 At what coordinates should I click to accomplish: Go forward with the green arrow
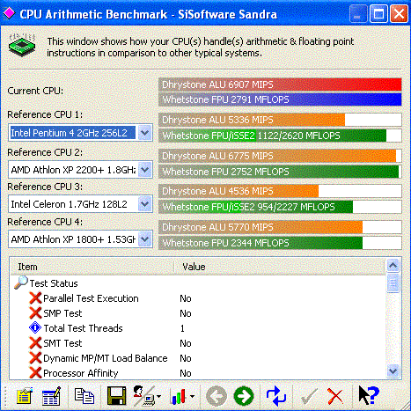click(x=244, y=396)
